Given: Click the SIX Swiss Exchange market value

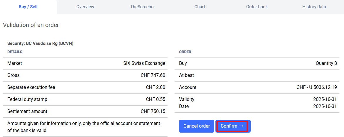Looking at the screenshot, I should click(144, 63).
